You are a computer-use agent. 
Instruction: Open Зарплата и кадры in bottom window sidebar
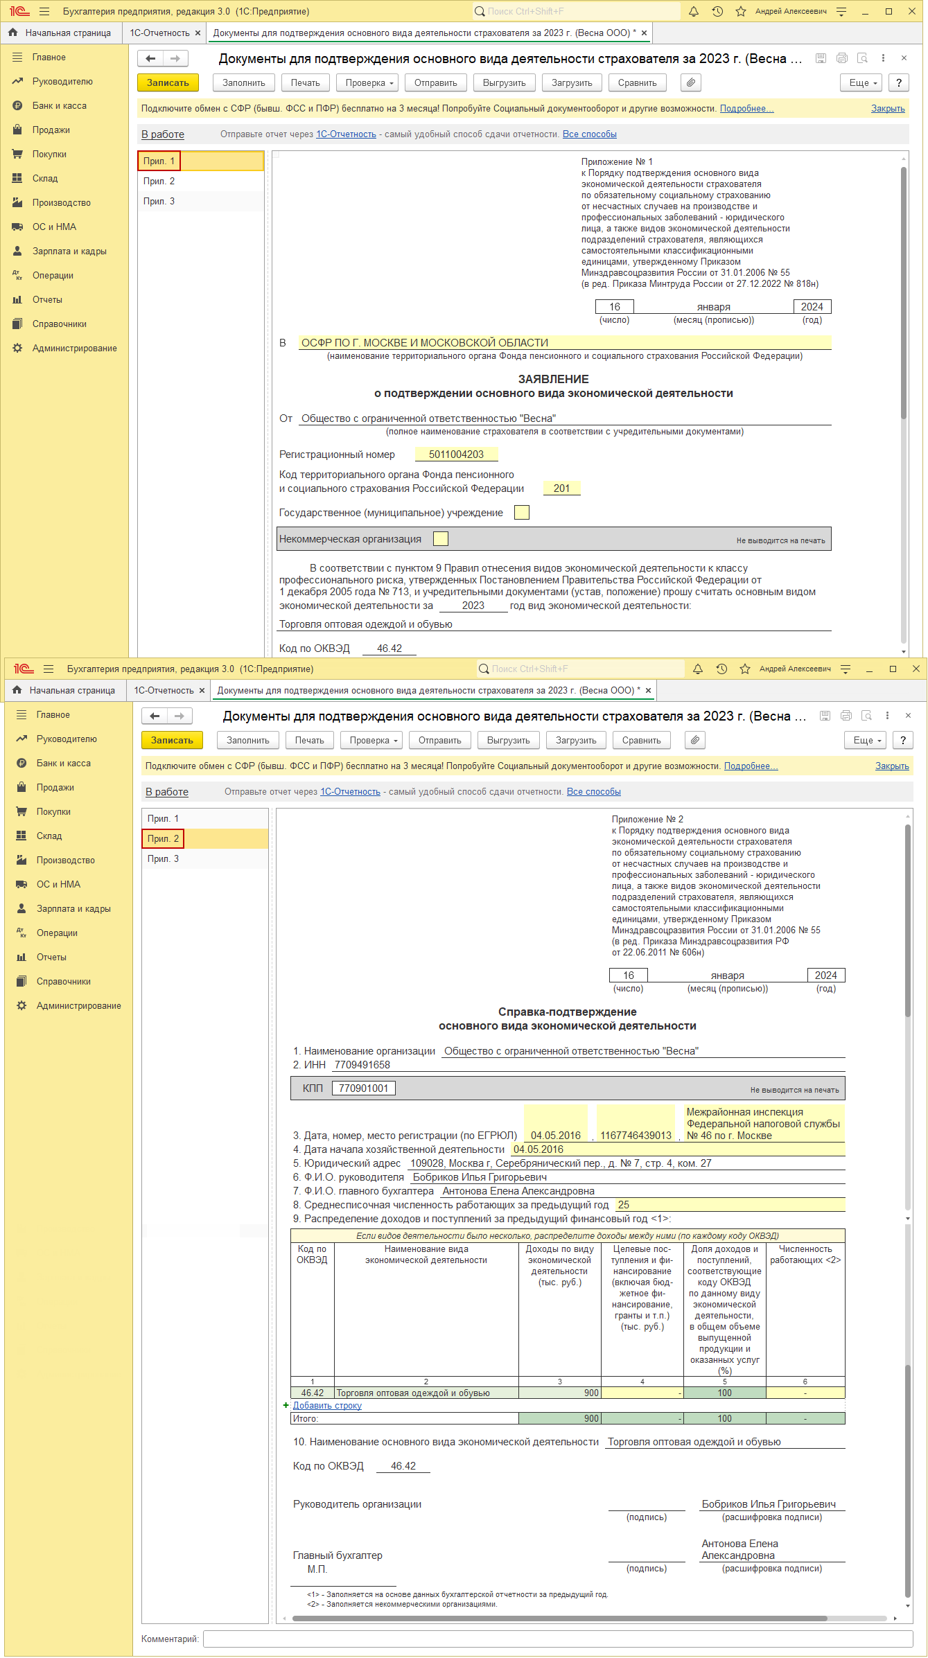[x=73, y=908]
